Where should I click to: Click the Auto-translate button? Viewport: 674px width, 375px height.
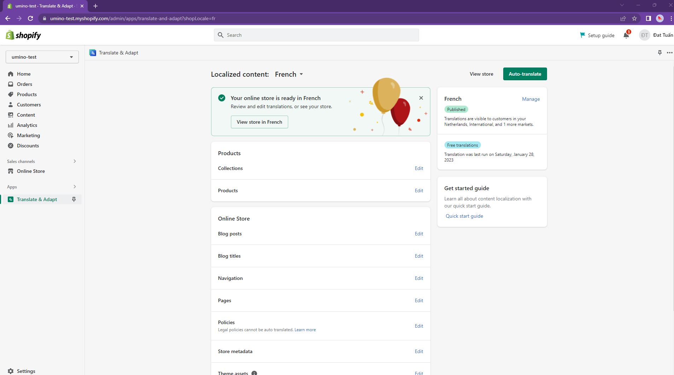click(x=525, y=74)
